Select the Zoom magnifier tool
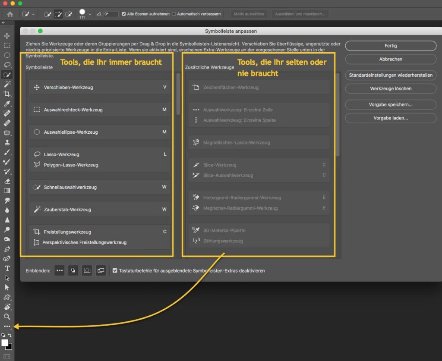442x361 pixels. tap(6, 317)
